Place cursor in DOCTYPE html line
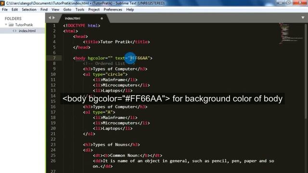Viewport: 308px width, 173px height. (x=82, y=25)
